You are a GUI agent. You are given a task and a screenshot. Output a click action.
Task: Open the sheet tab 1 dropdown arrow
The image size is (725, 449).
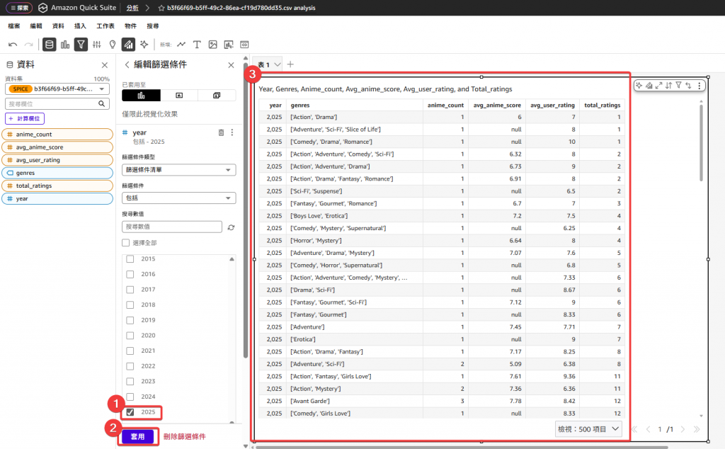coord(278,64)
